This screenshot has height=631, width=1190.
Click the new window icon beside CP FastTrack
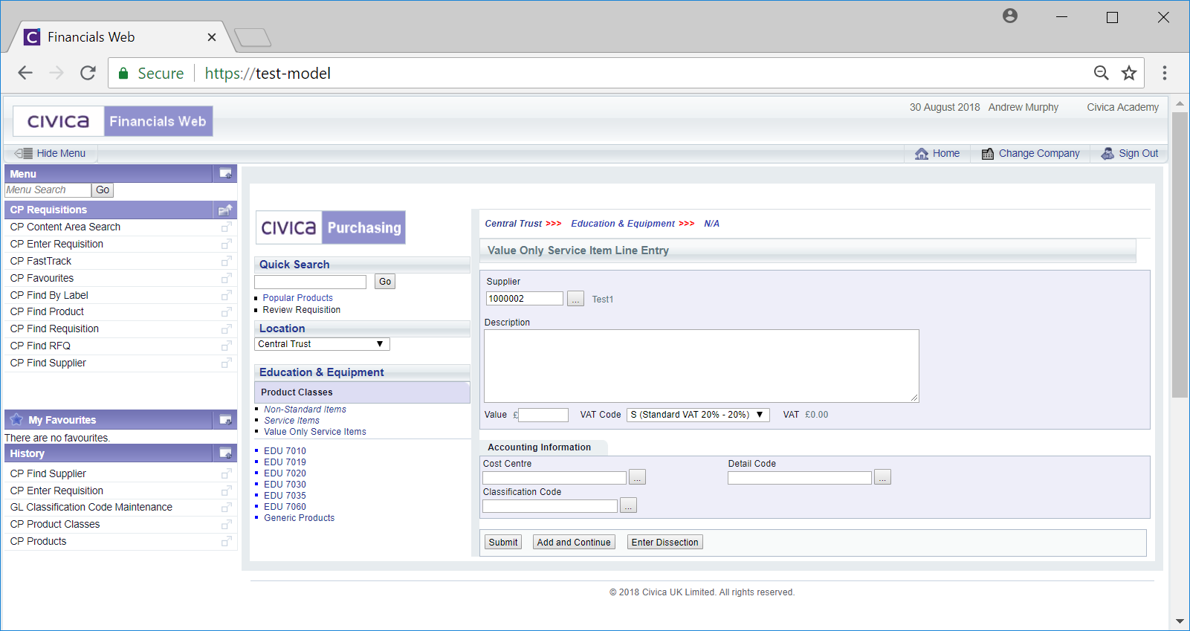[x=226, y=261]
